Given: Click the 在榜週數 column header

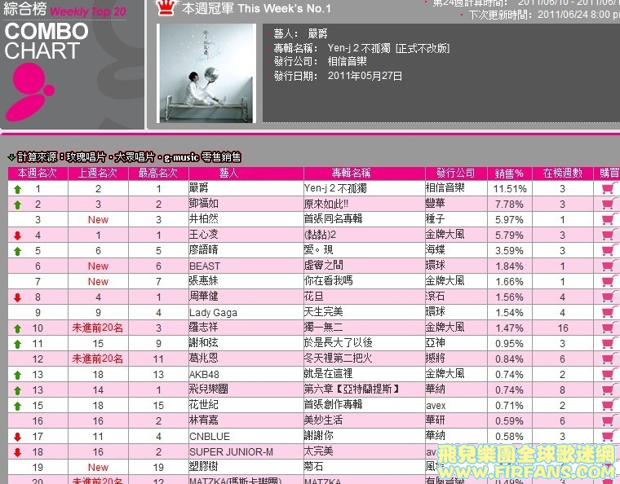Looking at the screenshot, I should 563,173.
